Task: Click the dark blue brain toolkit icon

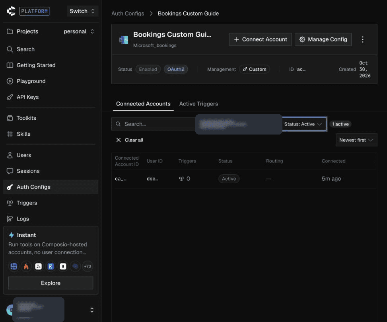Action: (75, 266)
